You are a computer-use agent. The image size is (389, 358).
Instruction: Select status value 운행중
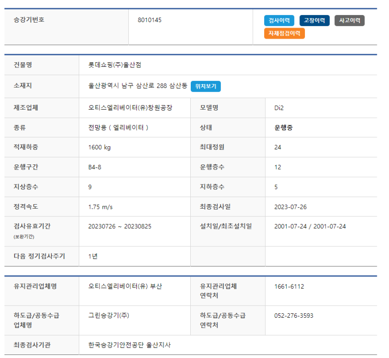283,127
